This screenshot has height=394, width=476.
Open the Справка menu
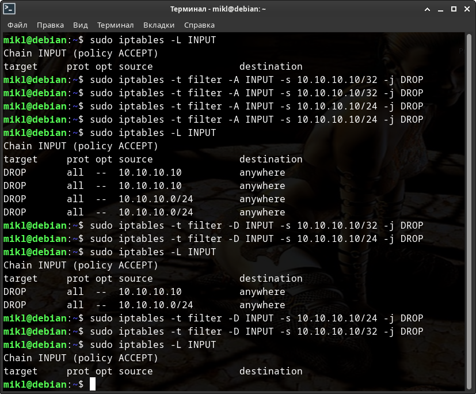[x=199, y=25]
